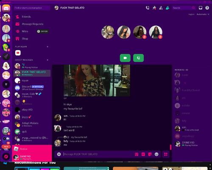Click szn. avatar in chat
Image resolution: width=212 pixels, height=170 pixels.
click(58, 118)
